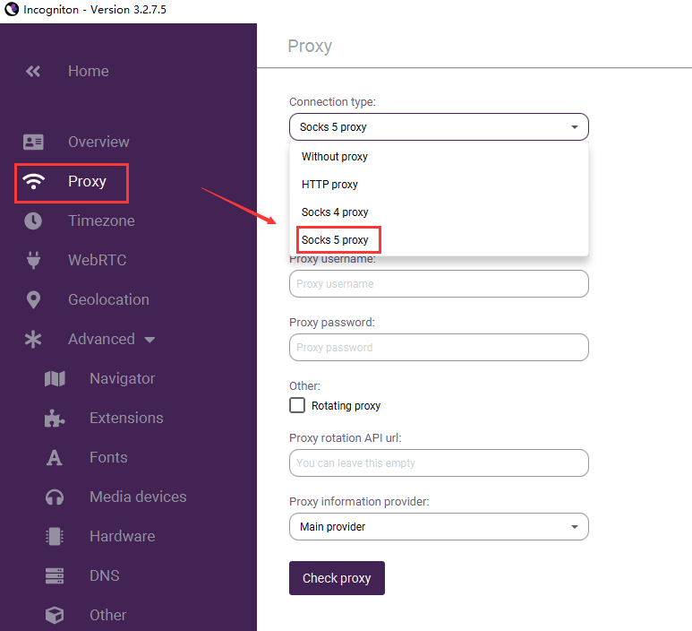This screenshot has width=692, height=631.
Task: Enable the Rotating proxy checkbox
Action: pos(297,405)
